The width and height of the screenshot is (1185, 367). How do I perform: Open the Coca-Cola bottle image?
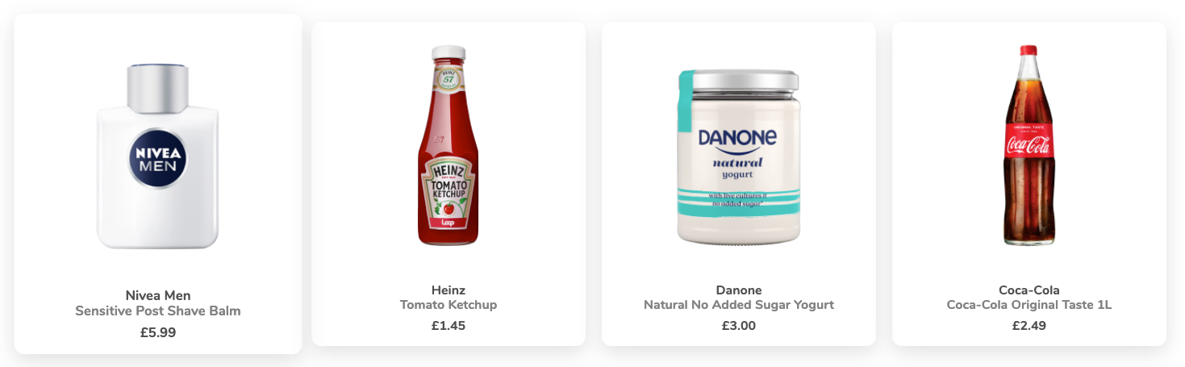click(1029, 145)
